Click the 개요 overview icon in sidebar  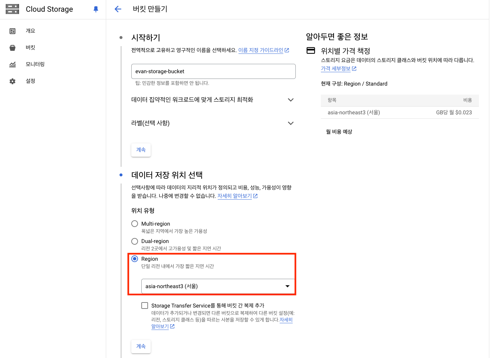click(x=12, y=31)
